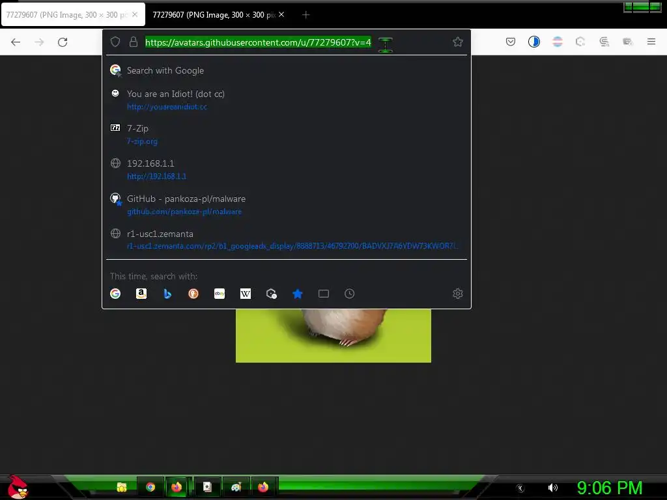Search this time with DuckDuckGo
This screenshot has height=500, width=667.
[x=193, y=294]
